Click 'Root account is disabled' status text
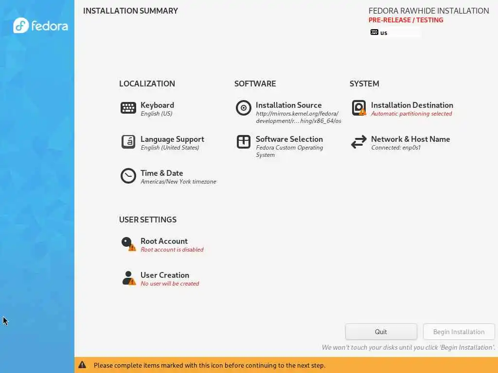Screen dimensions: 498x373 [x=172, y=250]
